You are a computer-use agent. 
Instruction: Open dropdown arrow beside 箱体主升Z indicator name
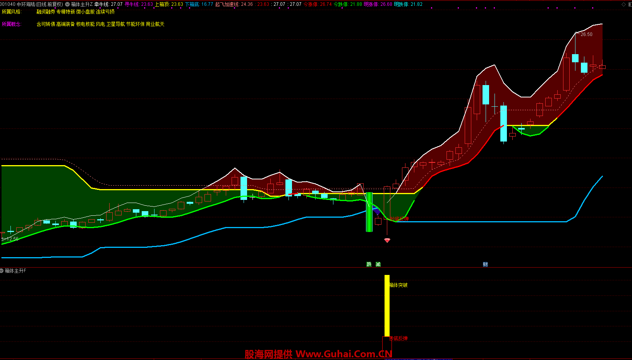[x=67, y=4]
